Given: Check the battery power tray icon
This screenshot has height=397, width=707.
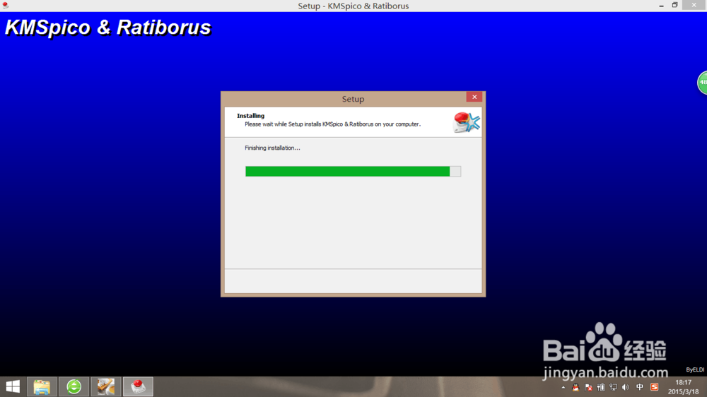Looking at the screenshot, I should pos(600,387).
